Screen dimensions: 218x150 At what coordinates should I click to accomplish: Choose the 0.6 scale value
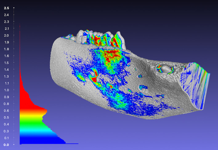click(6, 111)
